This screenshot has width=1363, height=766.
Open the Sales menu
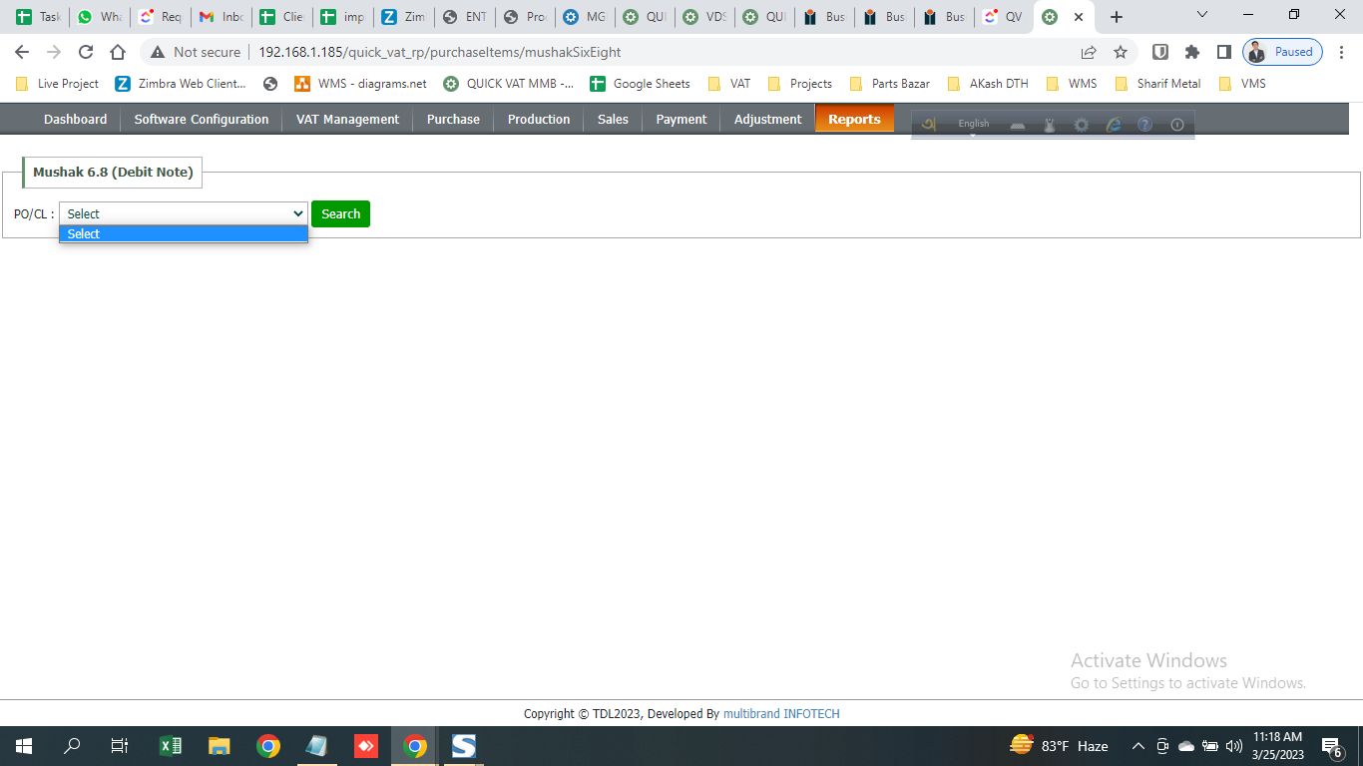(x=613, y=119)
